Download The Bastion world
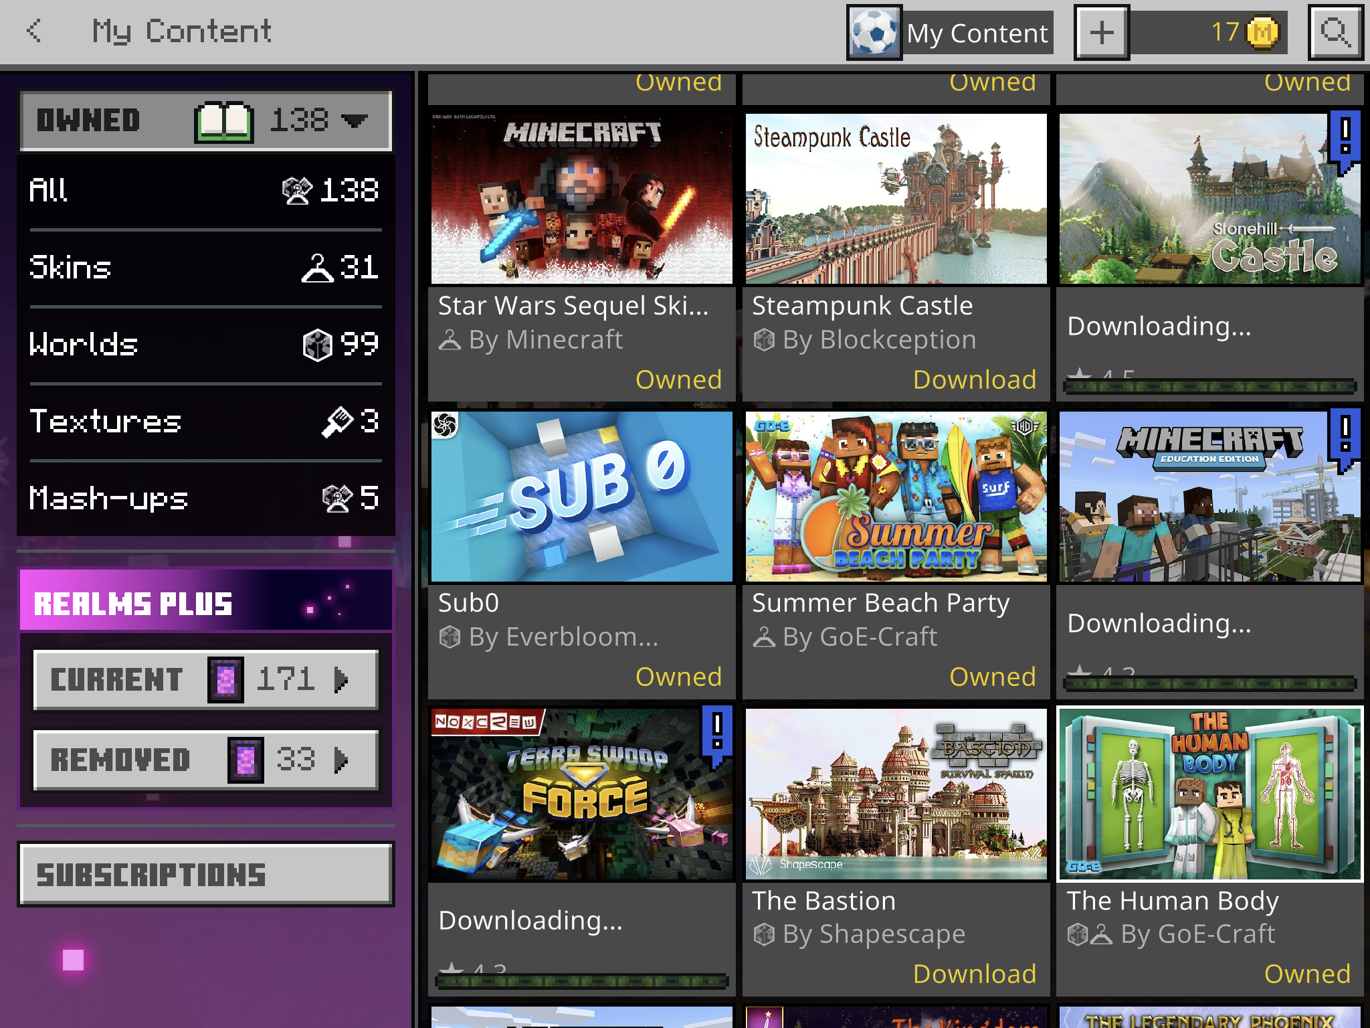1370x1028 pixels. (x=974, y=974)
